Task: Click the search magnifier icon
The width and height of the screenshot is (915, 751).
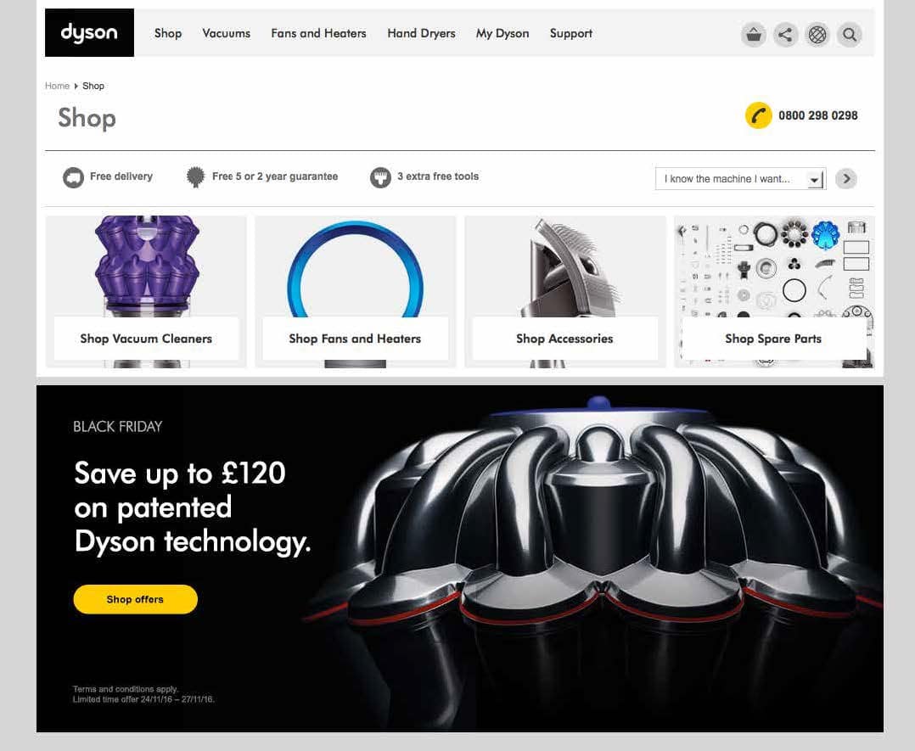Action: [x=850, y=35]
